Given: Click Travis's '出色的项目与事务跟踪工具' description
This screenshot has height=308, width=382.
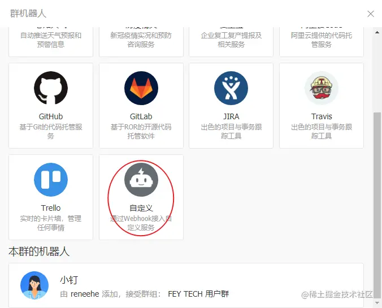Looking at the screenshot, I should click(x=322, y=131).
